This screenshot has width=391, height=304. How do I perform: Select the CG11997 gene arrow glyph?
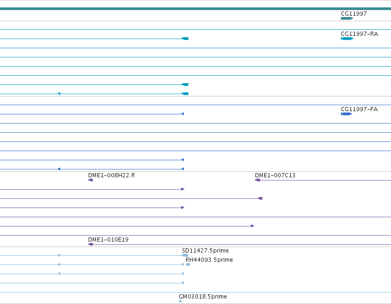(x=347, y=18)
